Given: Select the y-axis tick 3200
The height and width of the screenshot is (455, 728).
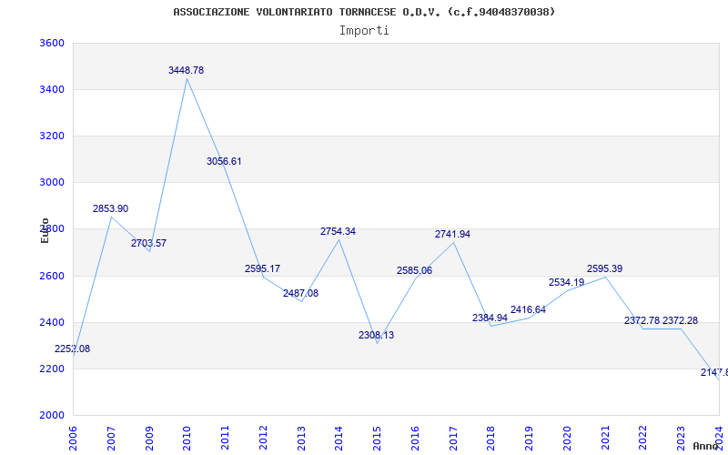Looking at the screenshot, I should 51,136.
